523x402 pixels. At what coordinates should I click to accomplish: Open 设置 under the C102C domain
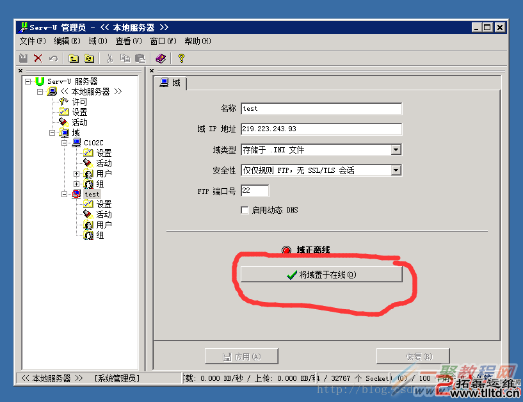[104, 153]
